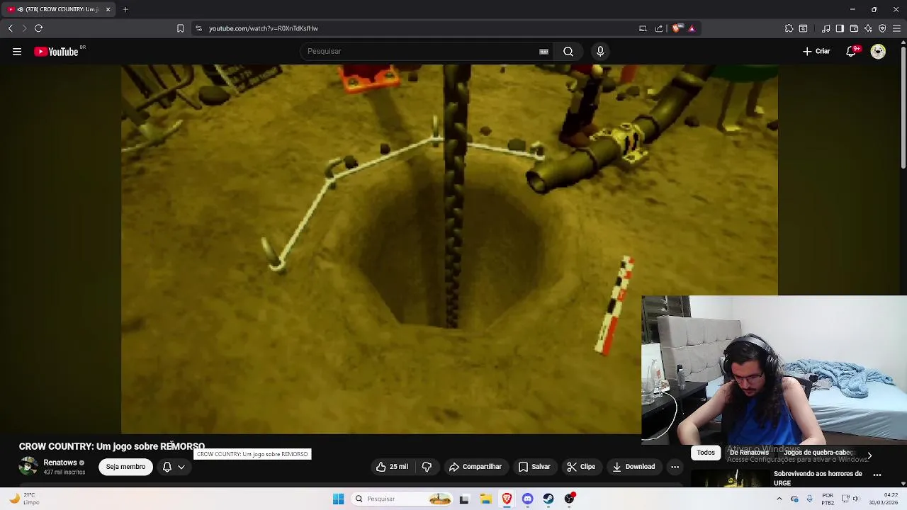Open the Brave playlist music icon
Viewport: 907px width, 510px height.
pyautogui.click(x=826, y=28)
